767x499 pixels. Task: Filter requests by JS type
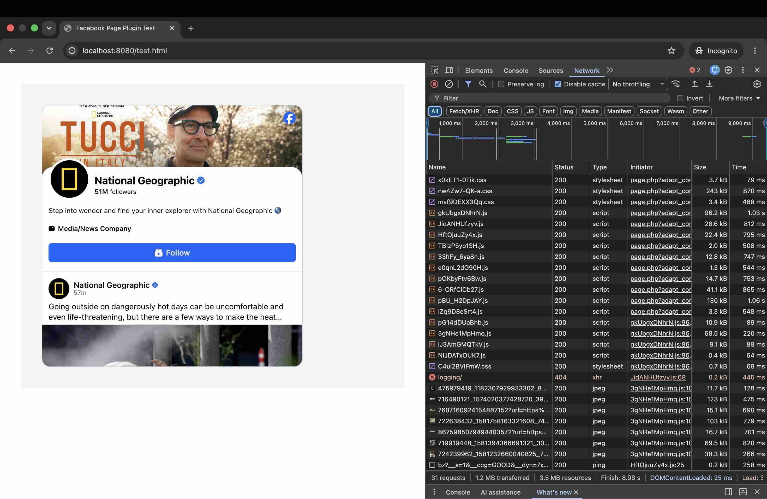coord(530,111)
